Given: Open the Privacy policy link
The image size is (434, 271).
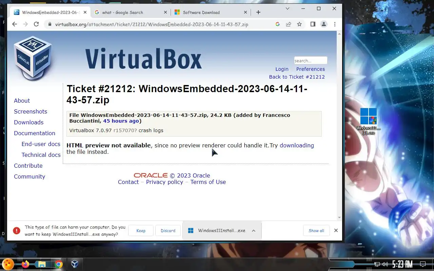Looking at the screenshot, I should (x=164, y=182).
